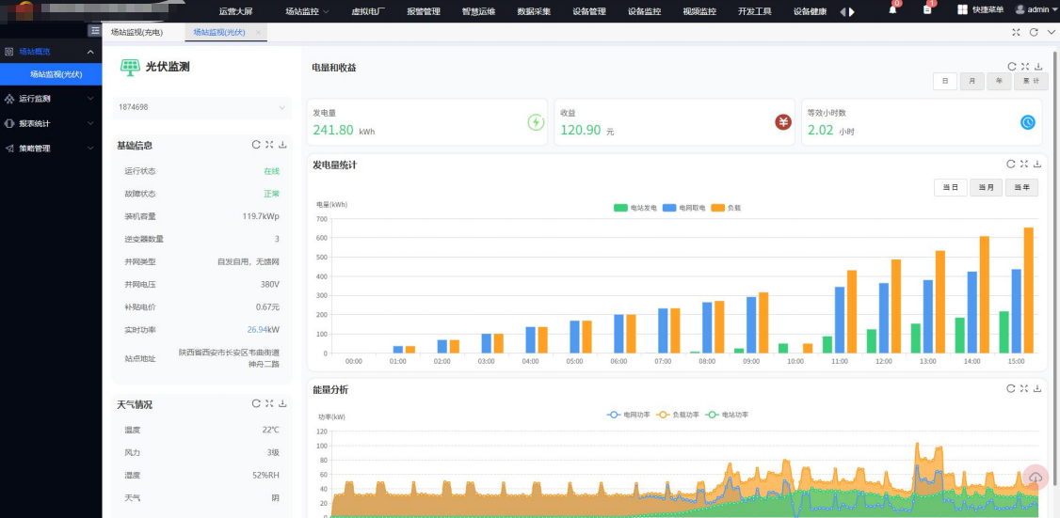The height and width of the screenshot is (518, 1060).
Task: Toggle the sidebar collapse hamburger icon
Action: click(95, 31)
